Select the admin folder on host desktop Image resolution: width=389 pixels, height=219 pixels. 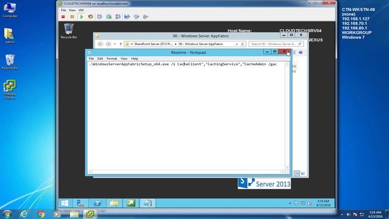pyautogui.click(x=10, y=35)
